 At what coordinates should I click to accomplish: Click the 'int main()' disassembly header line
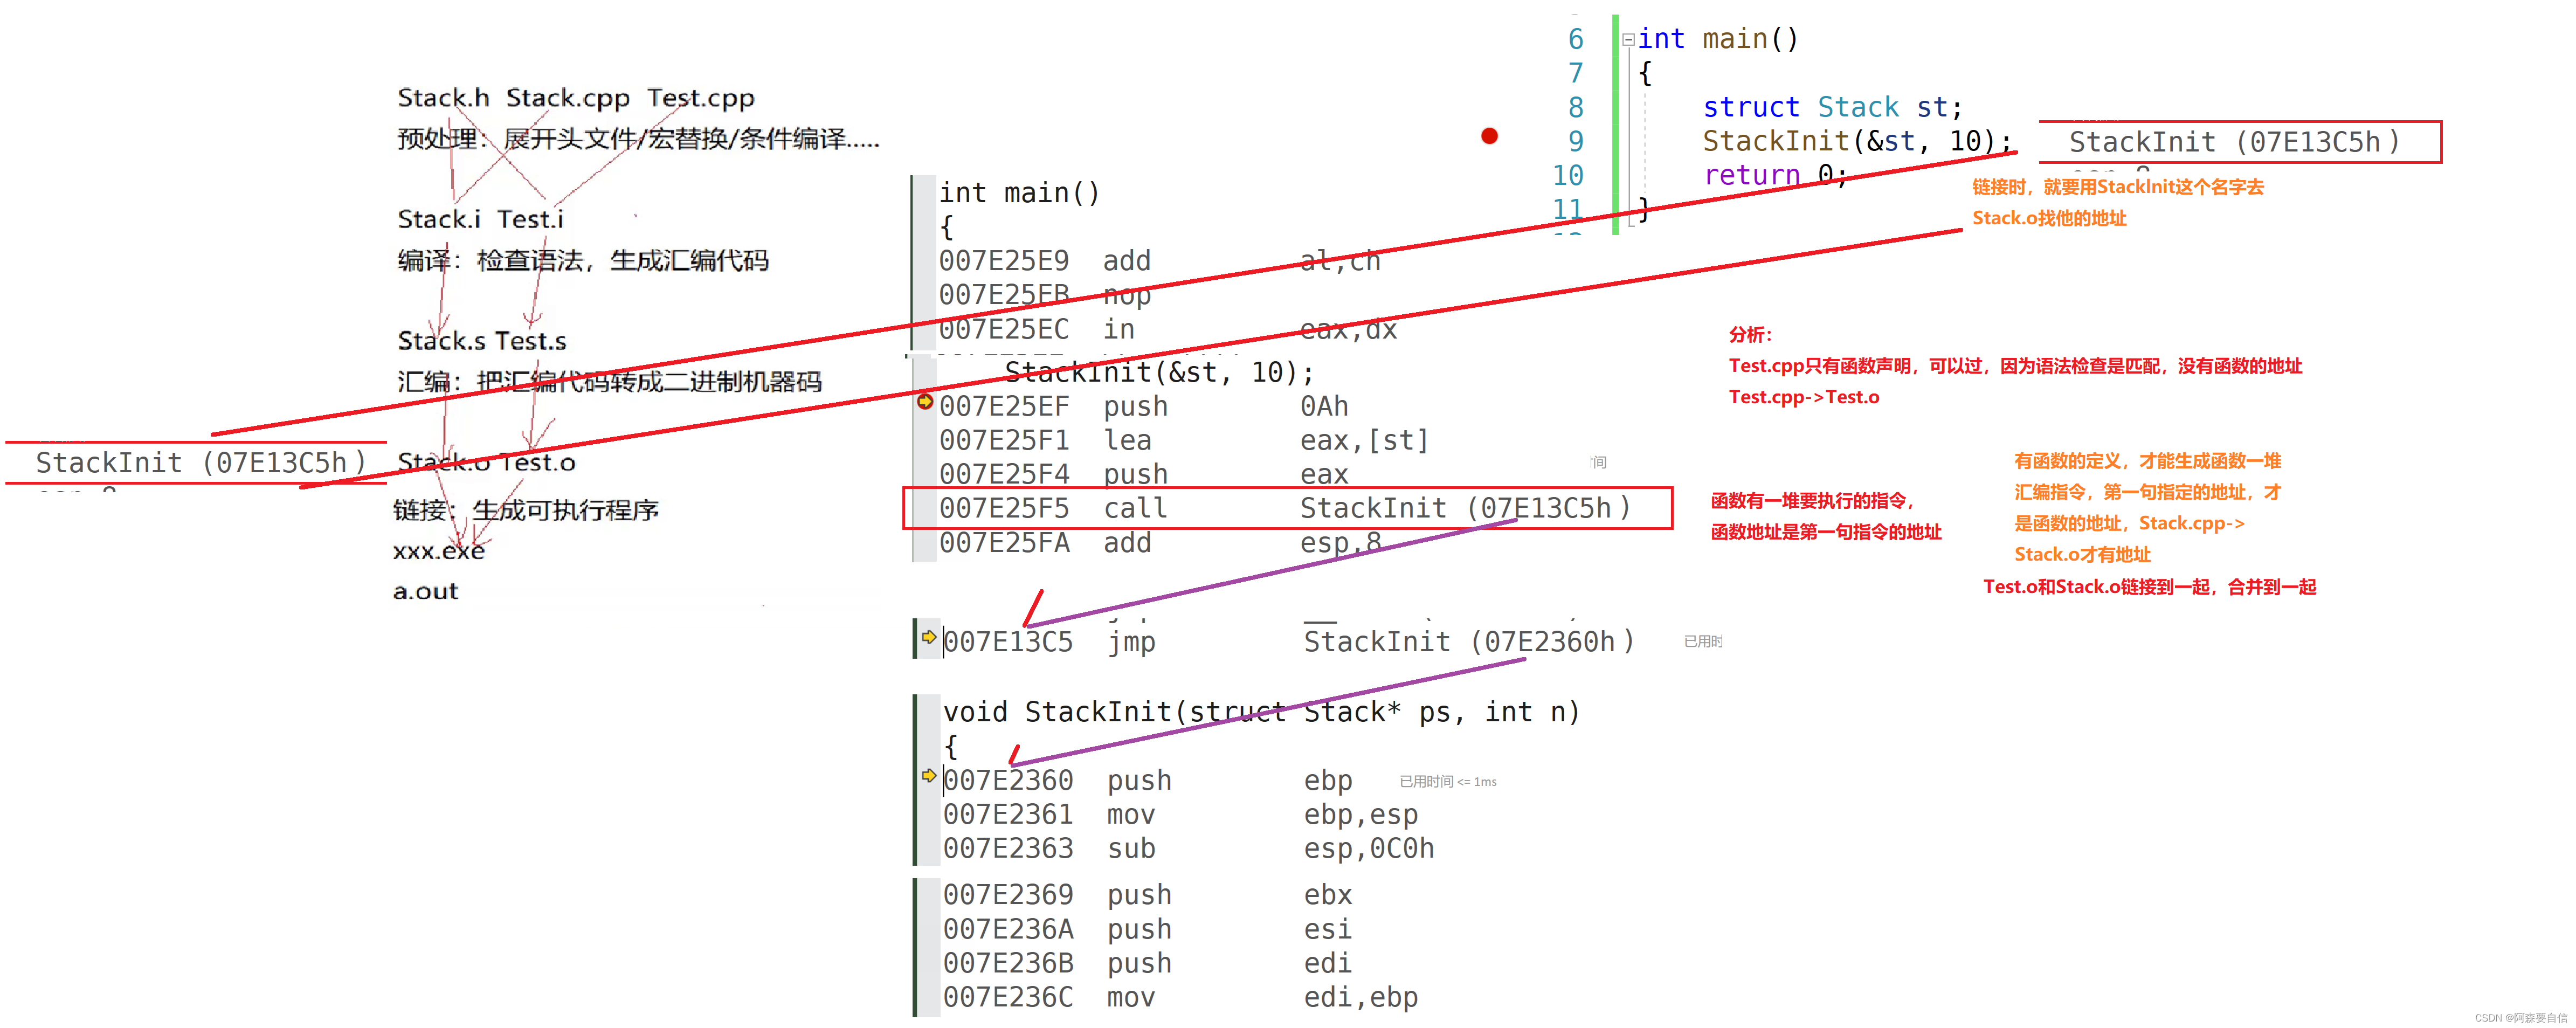point(1019,193)
